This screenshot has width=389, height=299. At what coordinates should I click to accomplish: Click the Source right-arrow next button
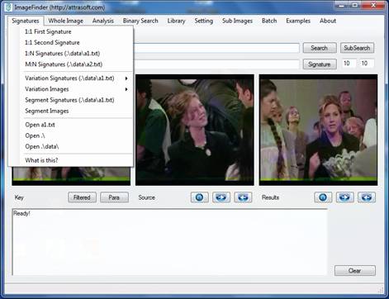coord(221,197)
